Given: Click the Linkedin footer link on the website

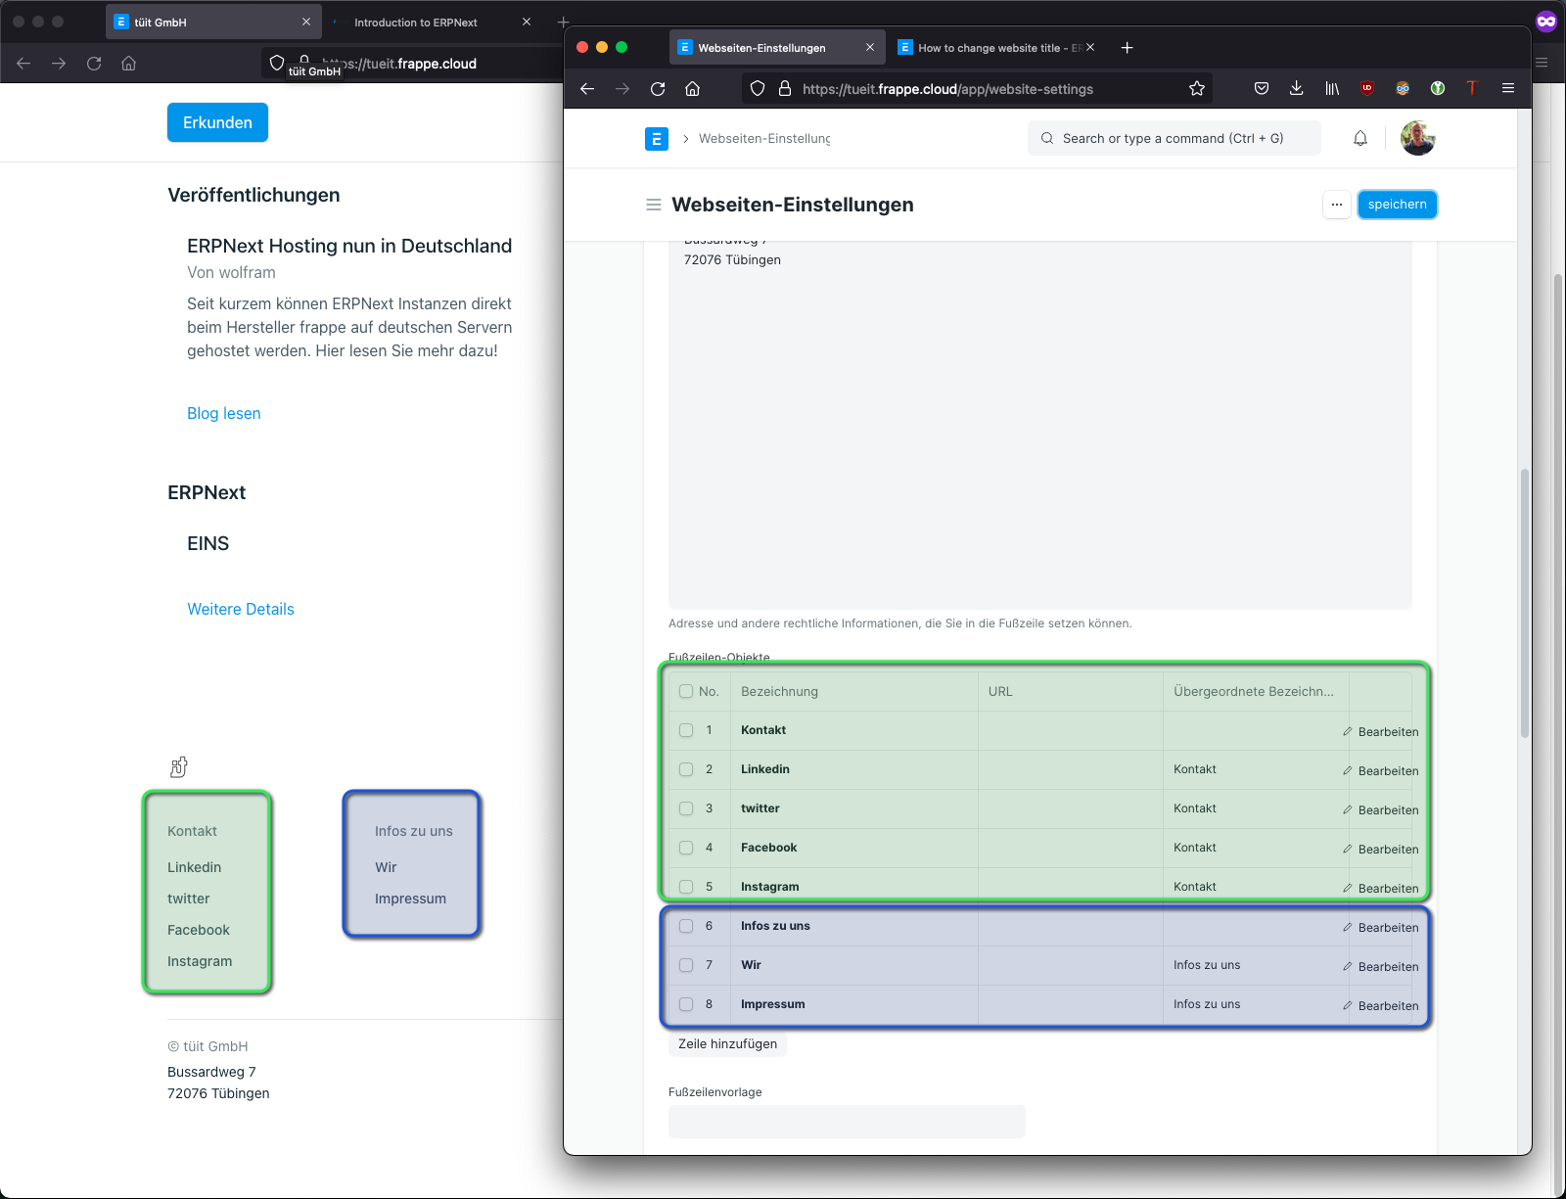Looking at the screenshot, I should tap(194, 867).
